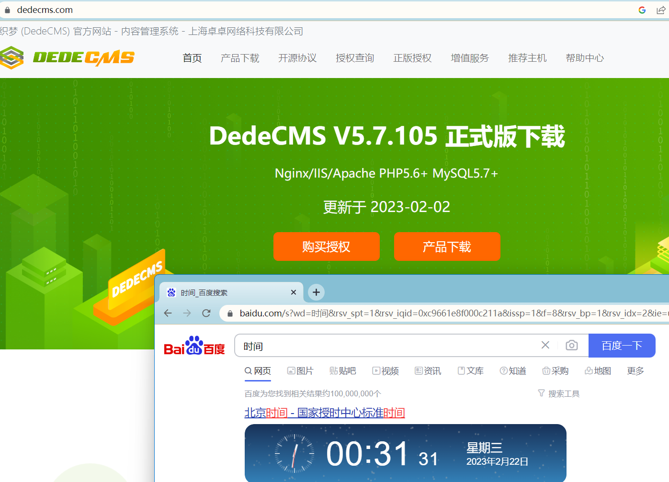Open the 北京时间 - 国家授时中心标准时间 result link
This screenshot has width=669, height=482.
coord(325,413)
